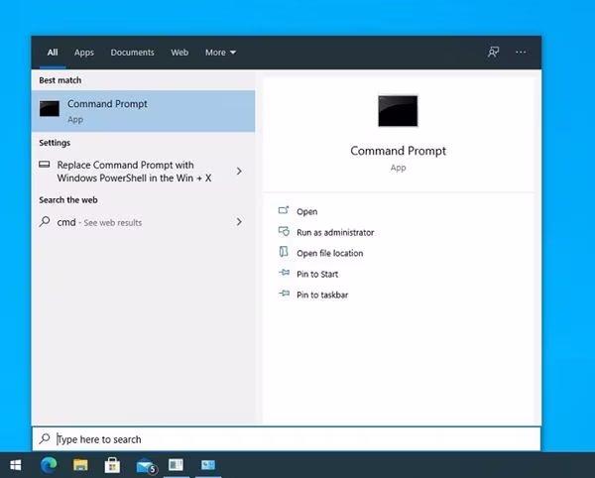Choose Run as administrator
This screenshot has height=478, width=595.
click(335, 232)
